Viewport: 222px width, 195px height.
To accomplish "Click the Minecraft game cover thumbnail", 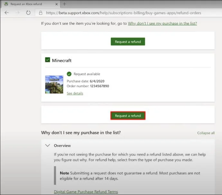I will click(54, 85).
